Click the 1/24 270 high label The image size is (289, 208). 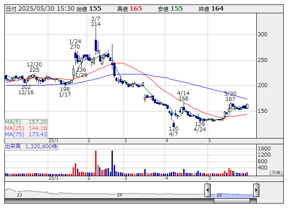click(75, 44)
